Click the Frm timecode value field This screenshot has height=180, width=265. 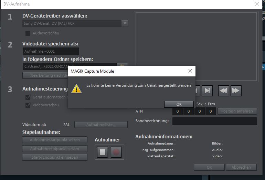click(x=210, y=111)
